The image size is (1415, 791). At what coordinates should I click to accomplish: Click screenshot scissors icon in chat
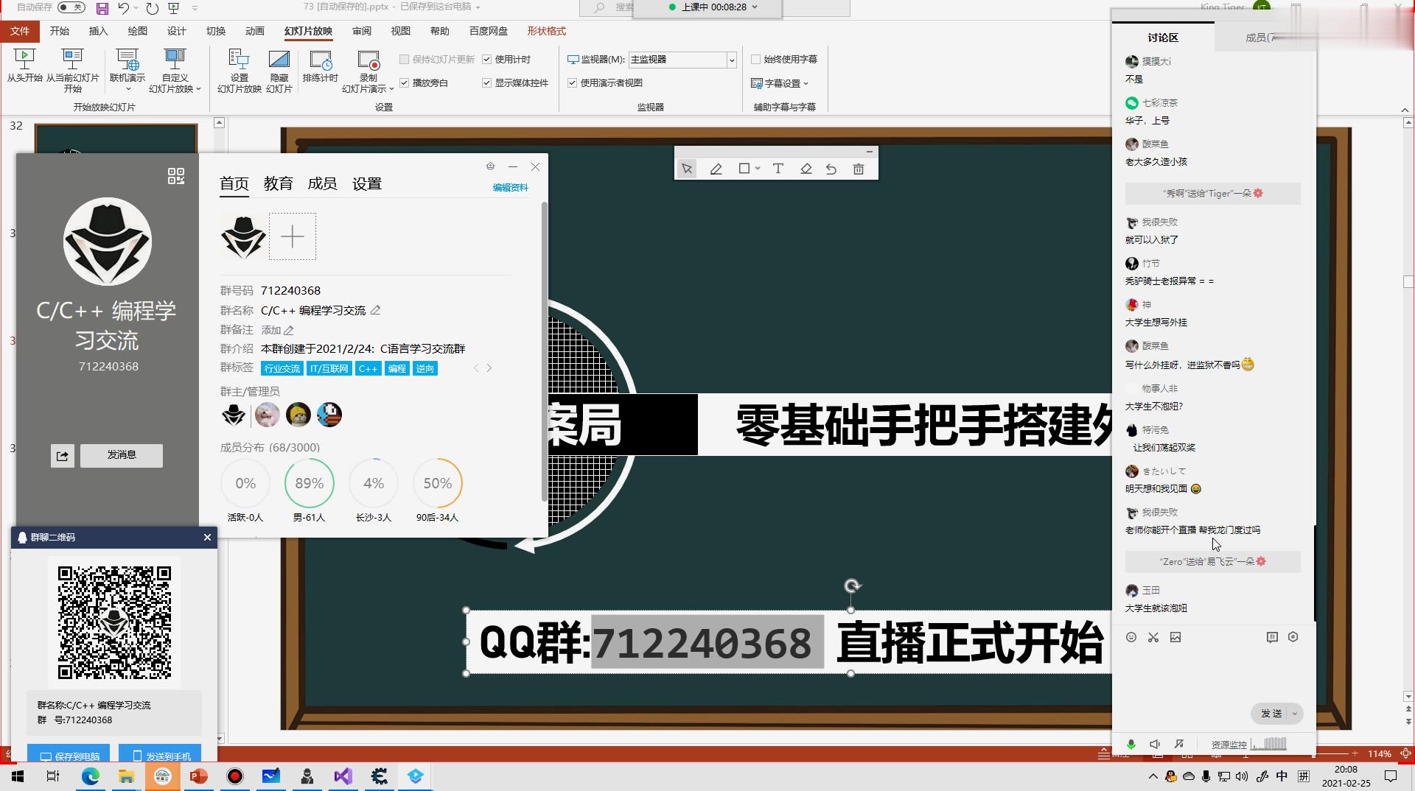[x=1153, y=637]
